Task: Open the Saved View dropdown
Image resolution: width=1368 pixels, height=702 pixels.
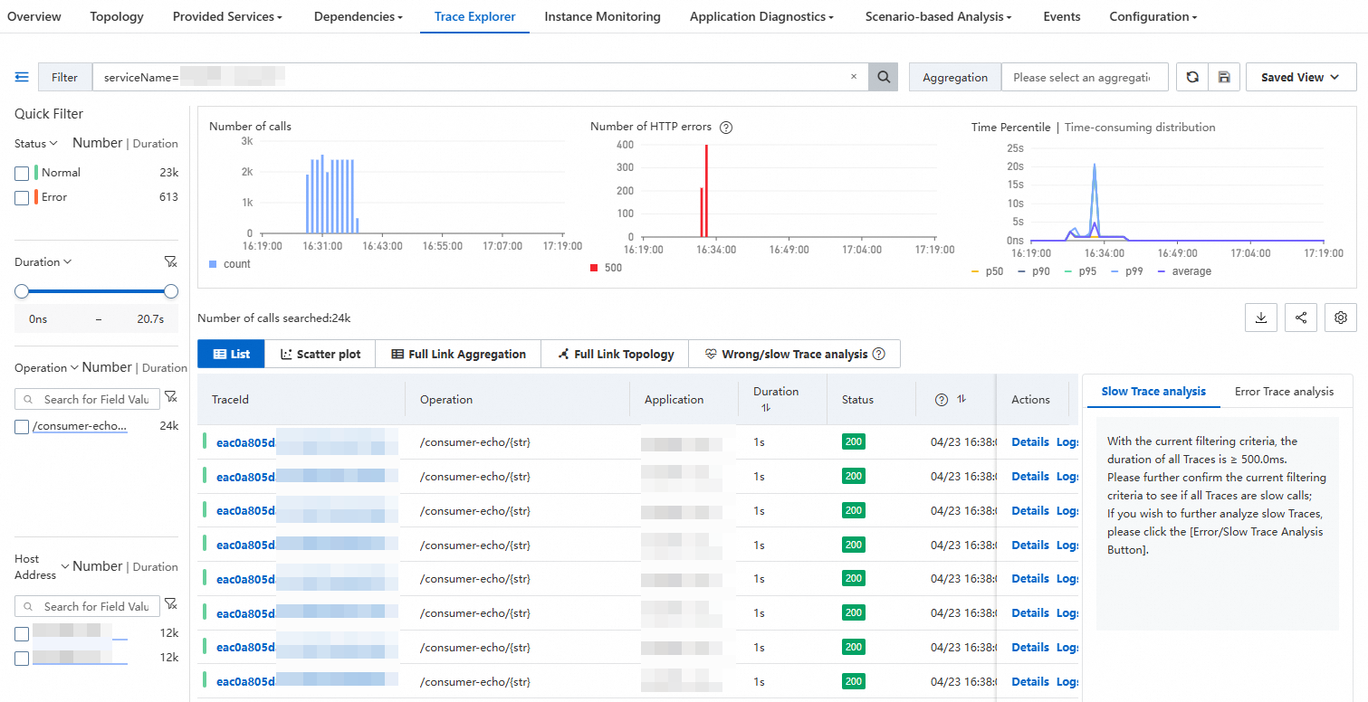Action: [1300, 78]
